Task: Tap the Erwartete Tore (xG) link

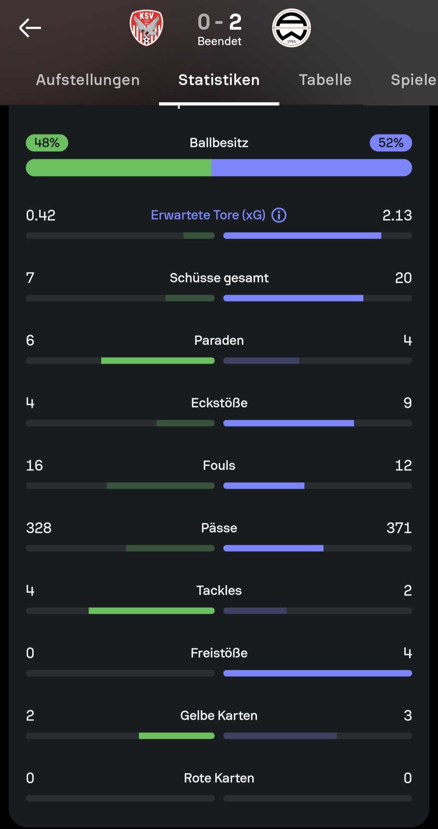Action: point(208,215)
